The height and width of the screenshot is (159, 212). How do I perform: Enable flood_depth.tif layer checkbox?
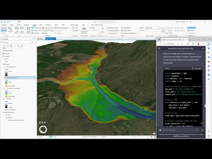pyautogui.click(x=6, y=67)
